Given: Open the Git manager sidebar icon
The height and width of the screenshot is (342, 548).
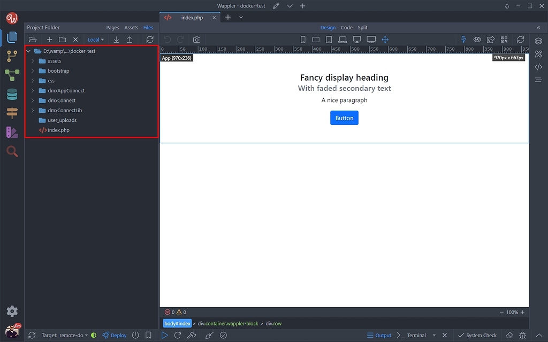Looking at the screenshot, I should [12, 56].
